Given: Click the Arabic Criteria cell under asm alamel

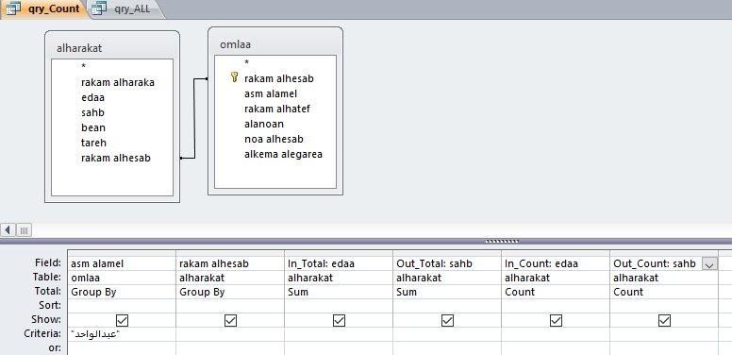Looking at the screenshot, I should click(122, 334).
